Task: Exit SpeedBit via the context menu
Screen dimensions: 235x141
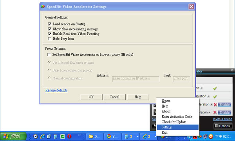Action: [178, 132]
